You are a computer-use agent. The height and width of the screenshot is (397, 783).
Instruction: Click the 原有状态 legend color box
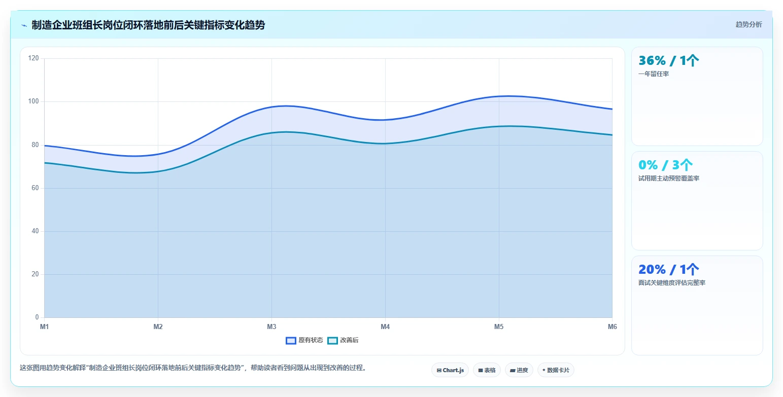291,340
